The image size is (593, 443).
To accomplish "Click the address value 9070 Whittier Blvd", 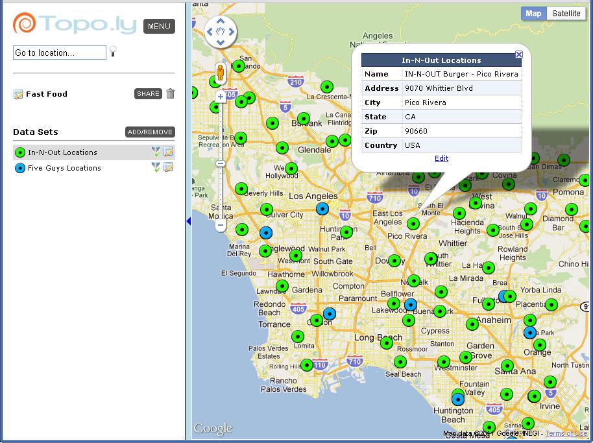I will pyautogui.click(x=439, y=88).
